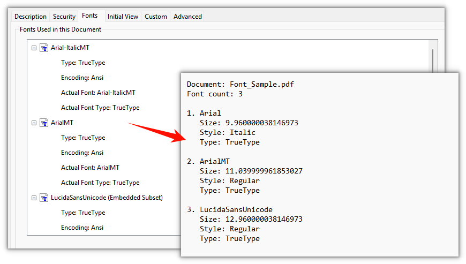Open the Security tab

(x=64, y=17)
